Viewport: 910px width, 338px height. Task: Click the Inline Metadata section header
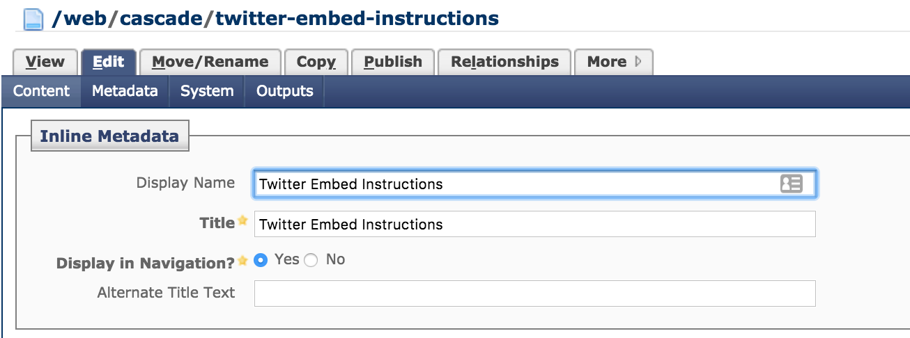point(109,136)
